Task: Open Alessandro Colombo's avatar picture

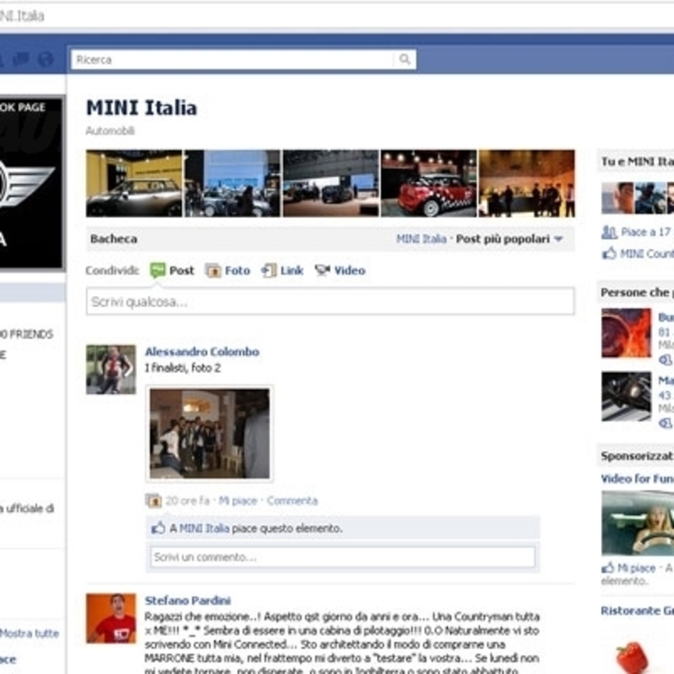Action: [x=111, y=370]
